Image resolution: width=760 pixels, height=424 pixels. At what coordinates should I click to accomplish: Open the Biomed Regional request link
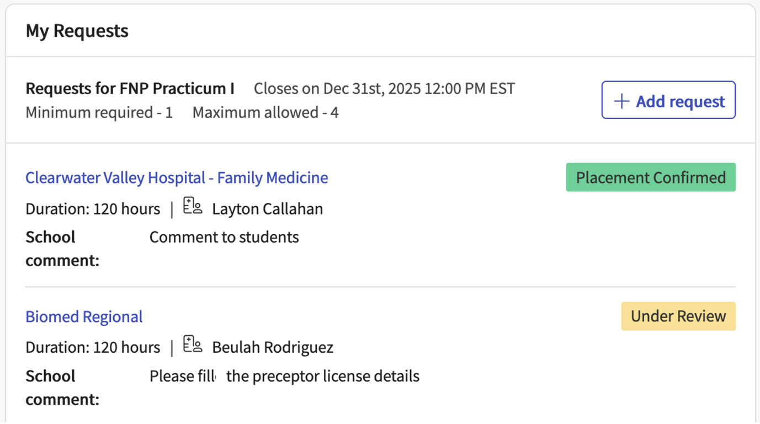point(84,316)
